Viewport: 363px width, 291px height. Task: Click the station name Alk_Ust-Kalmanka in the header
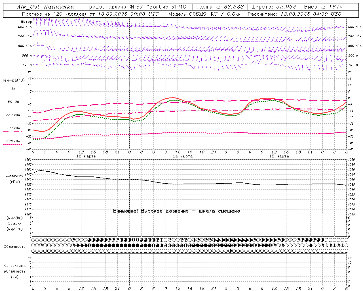[x=45, y=7]
